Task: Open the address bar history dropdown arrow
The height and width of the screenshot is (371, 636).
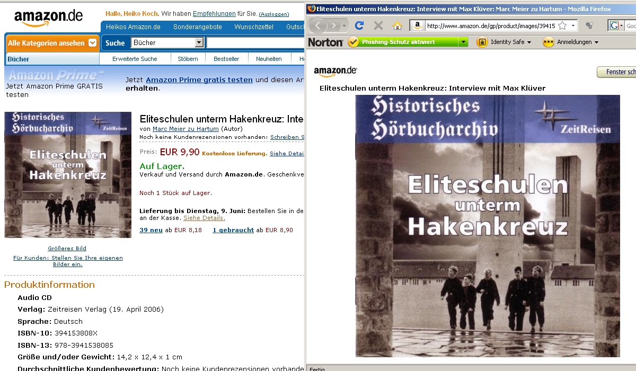Action: [573, 25]
